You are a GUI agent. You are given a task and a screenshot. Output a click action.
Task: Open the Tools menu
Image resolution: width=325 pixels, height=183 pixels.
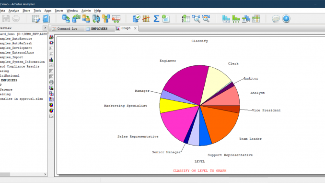point(37,11)
